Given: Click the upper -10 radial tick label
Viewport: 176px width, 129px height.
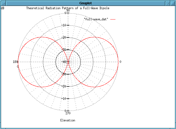Looking at the screenshot, I should (x=64, y=25).
